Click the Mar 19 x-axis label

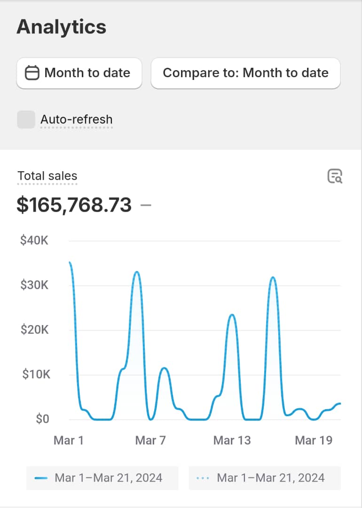coord(314,440)
